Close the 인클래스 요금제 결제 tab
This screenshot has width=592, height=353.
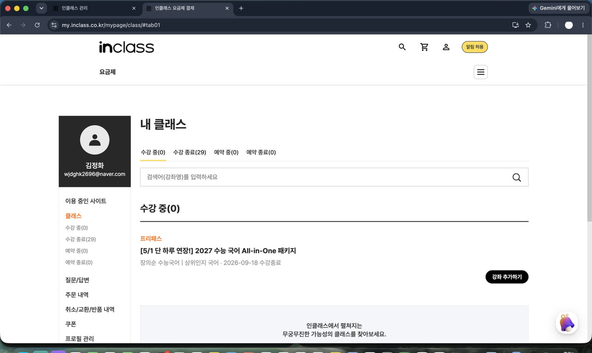click(227, 8)
